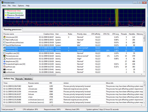This screenshot has height=112, width=148.
Task: Click the dexplore.exe help icon
Action: point(4,61)
